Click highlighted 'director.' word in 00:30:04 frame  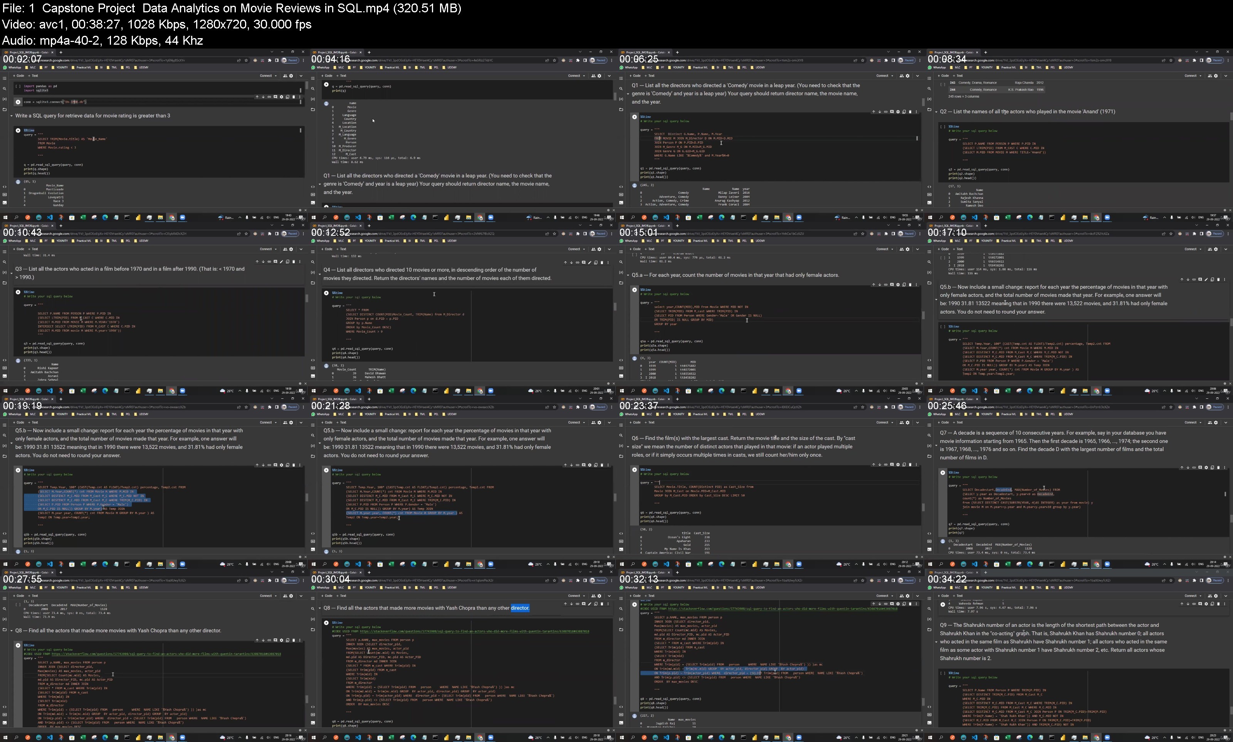[x=520, y=608]
